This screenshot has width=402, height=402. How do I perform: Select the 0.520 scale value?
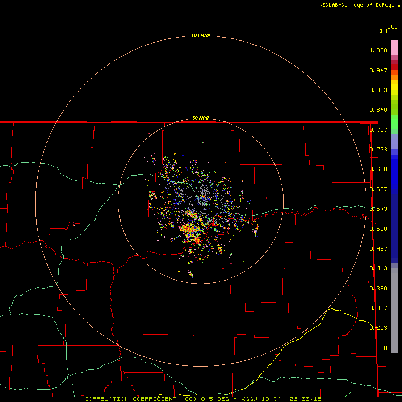378,229
